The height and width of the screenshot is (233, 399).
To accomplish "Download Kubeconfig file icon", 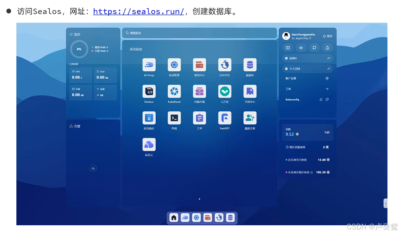I will coord(321,99).
